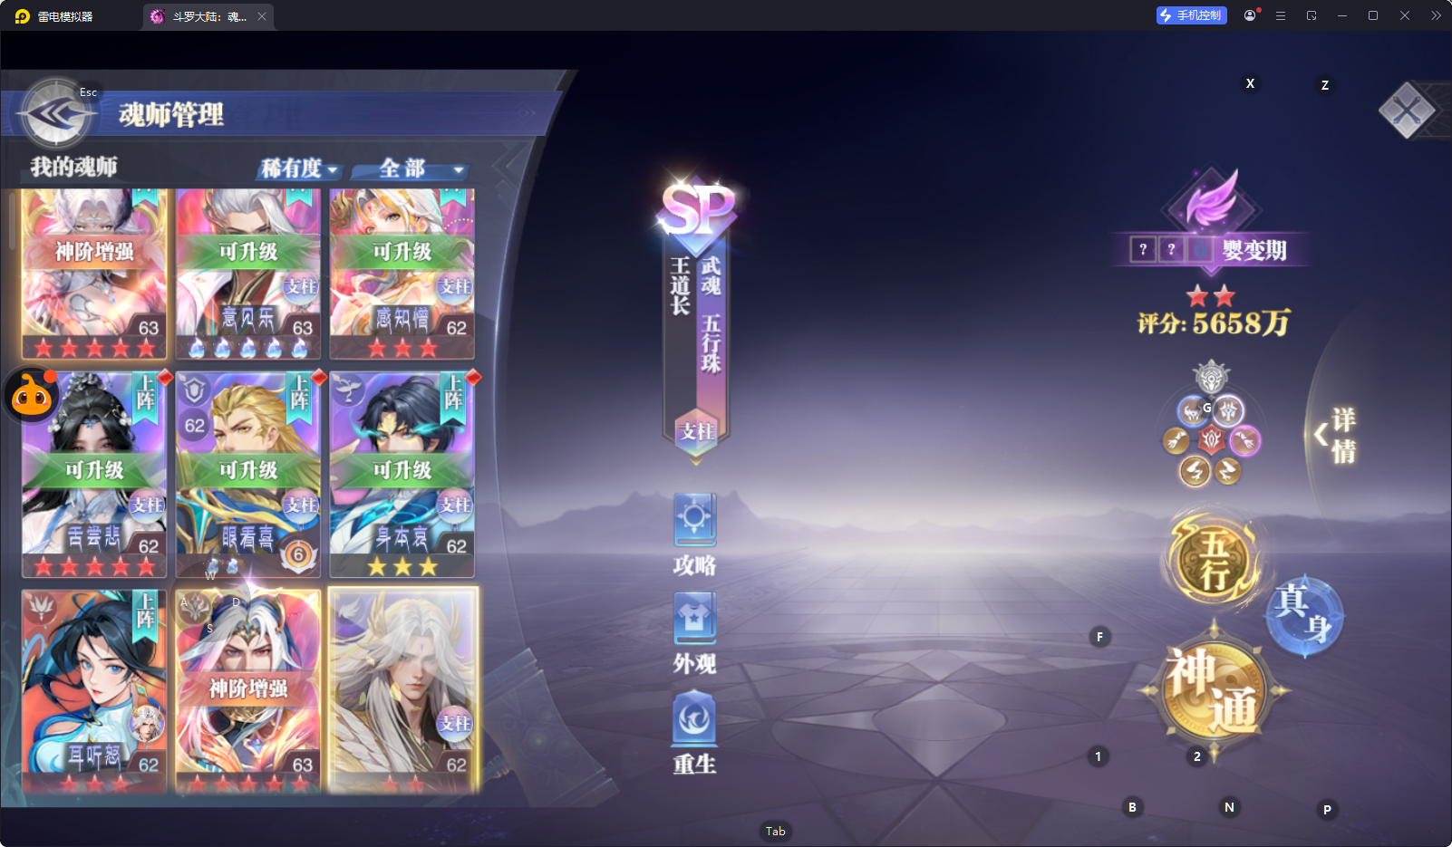Click the 我的魂师 section heading
1452x847 pixels.
74,167
